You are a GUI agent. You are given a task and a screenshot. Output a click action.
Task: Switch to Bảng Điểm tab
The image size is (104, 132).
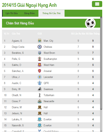coord(30,13)
